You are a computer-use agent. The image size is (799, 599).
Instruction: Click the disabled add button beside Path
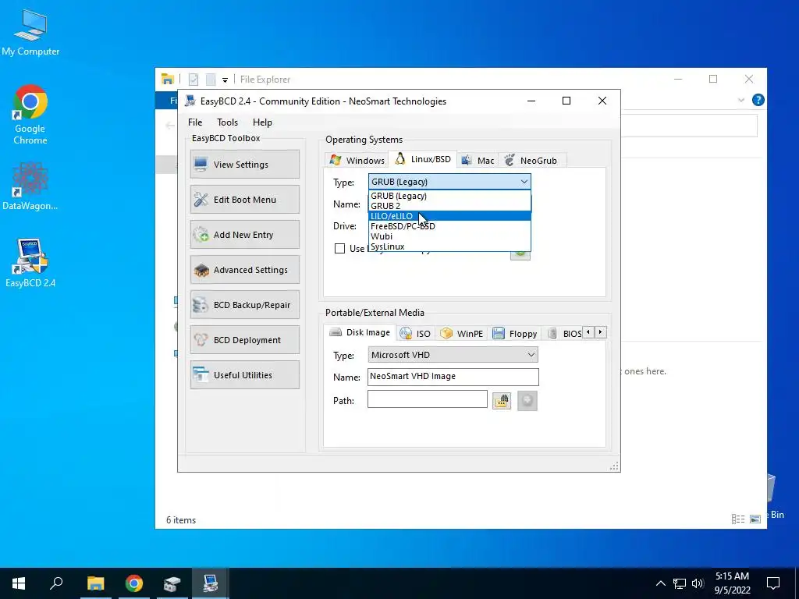point(527,401)
